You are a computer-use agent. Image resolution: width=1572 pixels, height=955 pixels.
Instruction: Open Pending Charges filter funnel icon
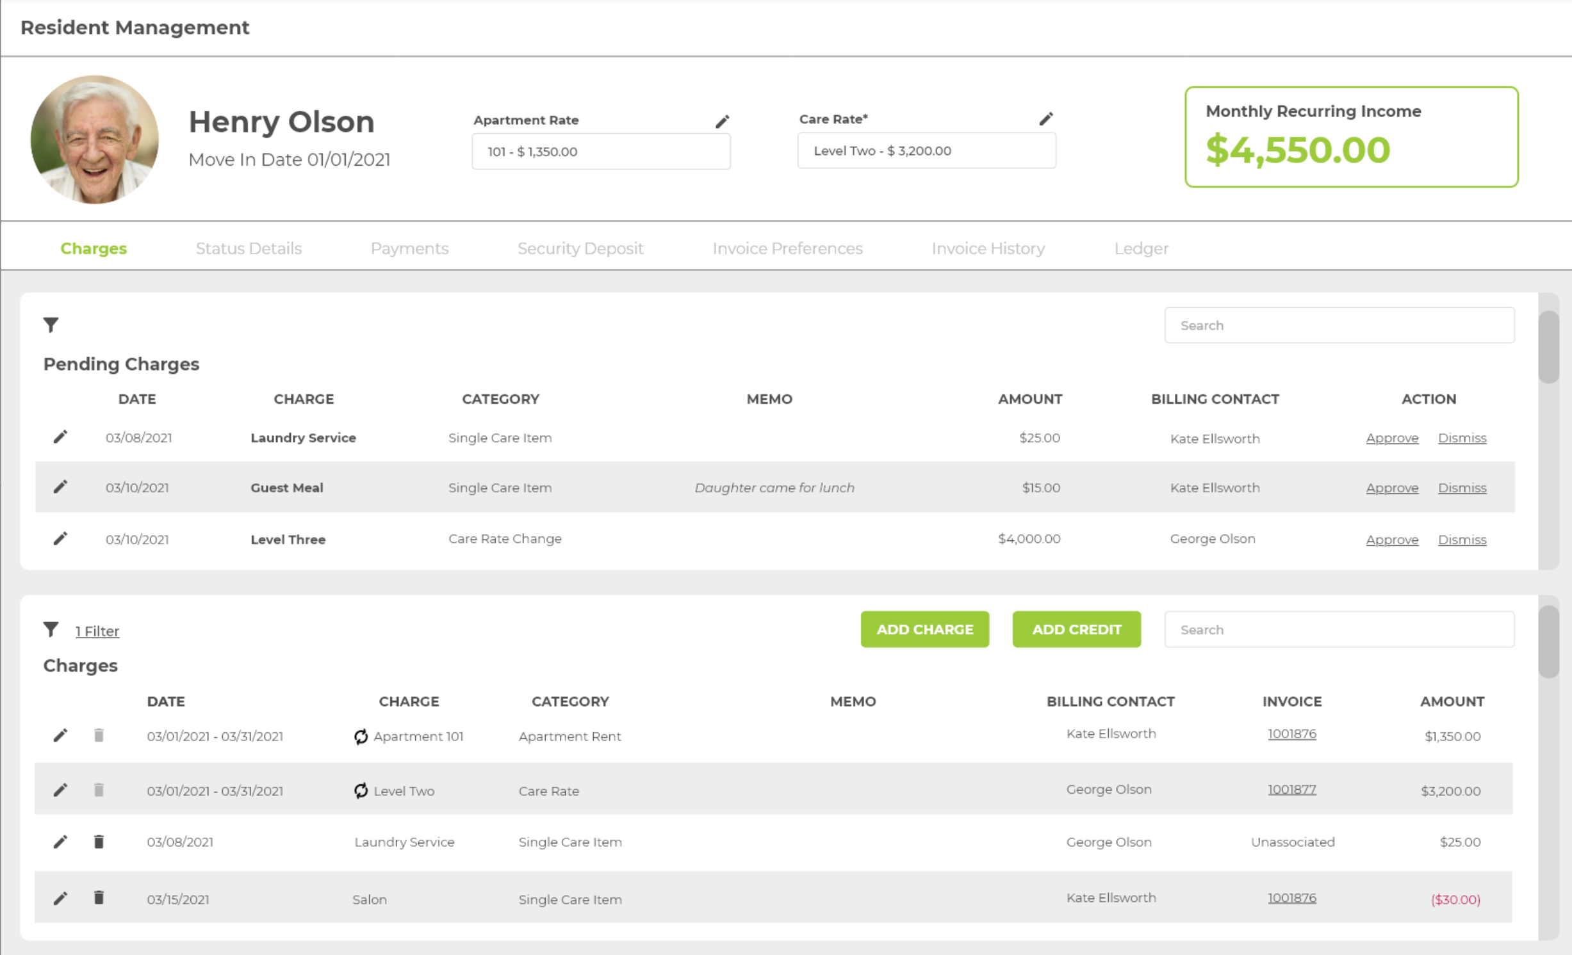[x=51, y=325]
